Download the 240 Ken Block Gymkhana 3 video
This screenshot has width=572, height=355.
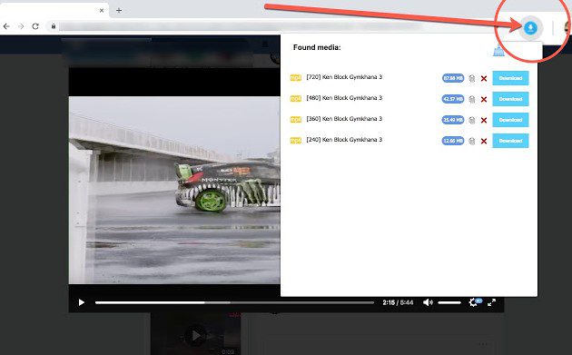tap(510, 141)
